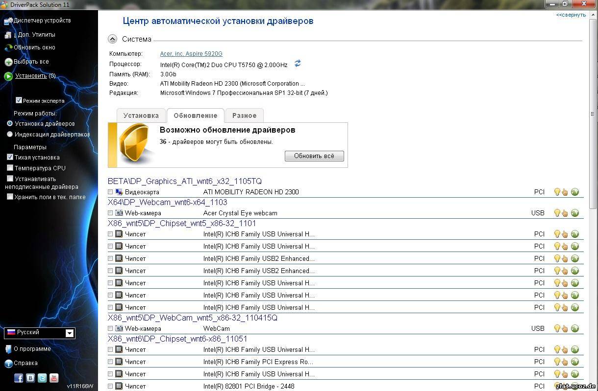This screenshot has width=598, height=391.
Task: Open the Twitter social icon
Action: [x=42, y=378]
